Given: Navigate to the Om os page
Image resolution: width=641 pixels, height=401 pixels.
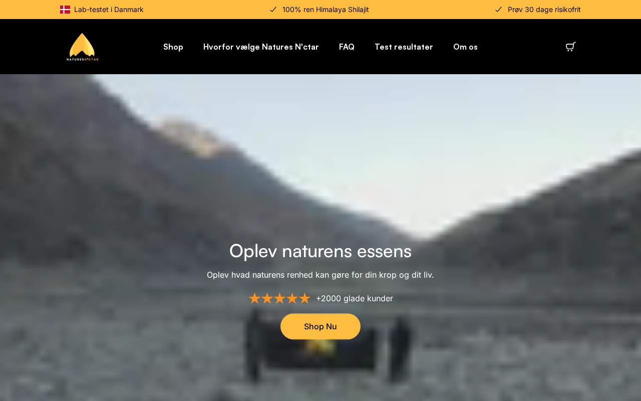Looking at the screenshot, I should [x=465, y=47].
